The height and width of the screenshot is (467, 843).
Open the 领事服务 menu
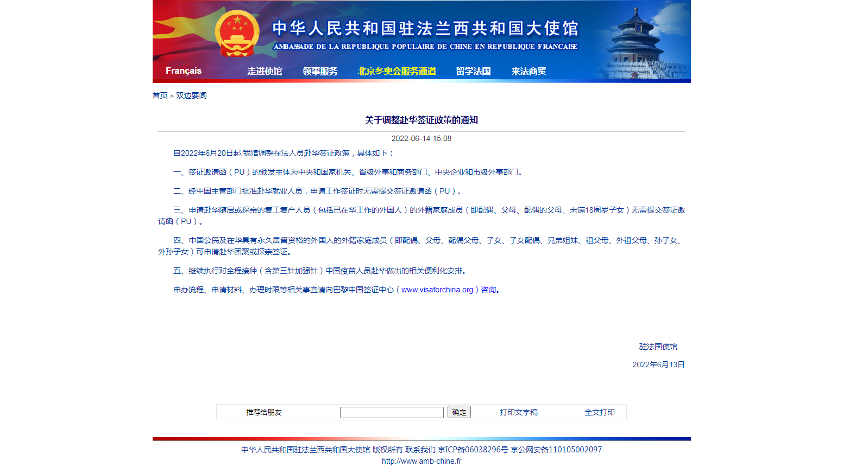[x=320, y=71]
